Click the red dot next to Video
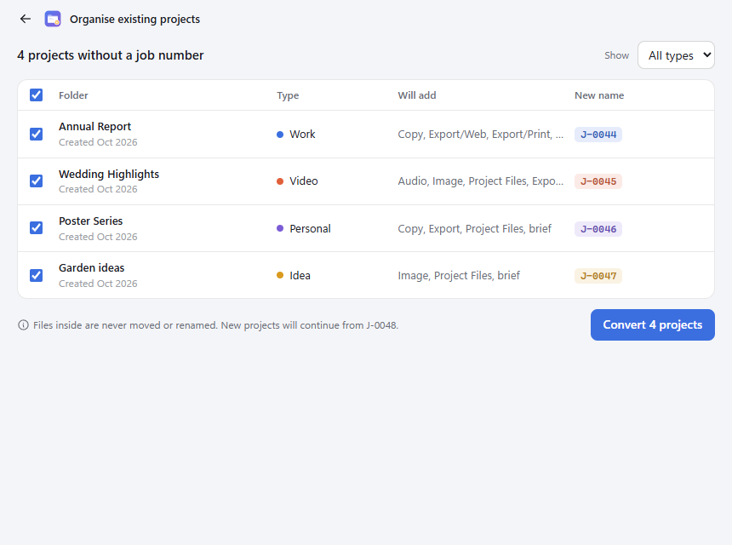The image size is (732, 545). tap(280, 181)
